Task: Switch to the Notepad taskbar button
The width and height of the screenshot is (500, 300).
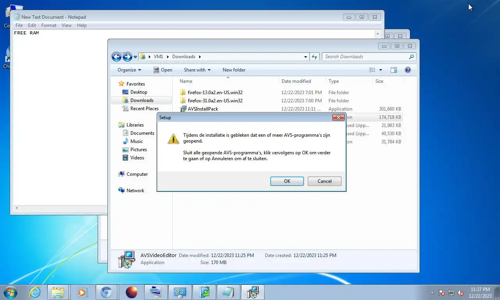Action: tap(228, 292)
